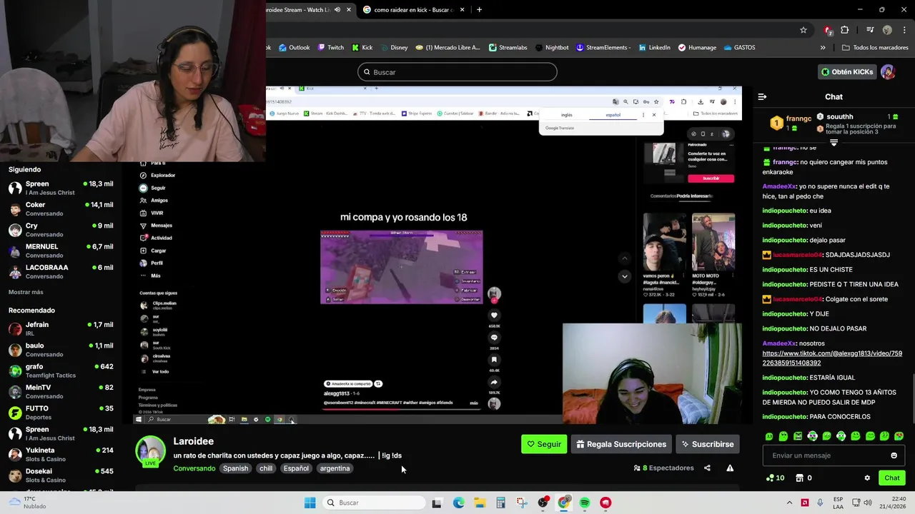The image size is (915, 514).
Task: Focus the Kick Buscar search bar
Action: pyautogui.click(x=457, y=72)
